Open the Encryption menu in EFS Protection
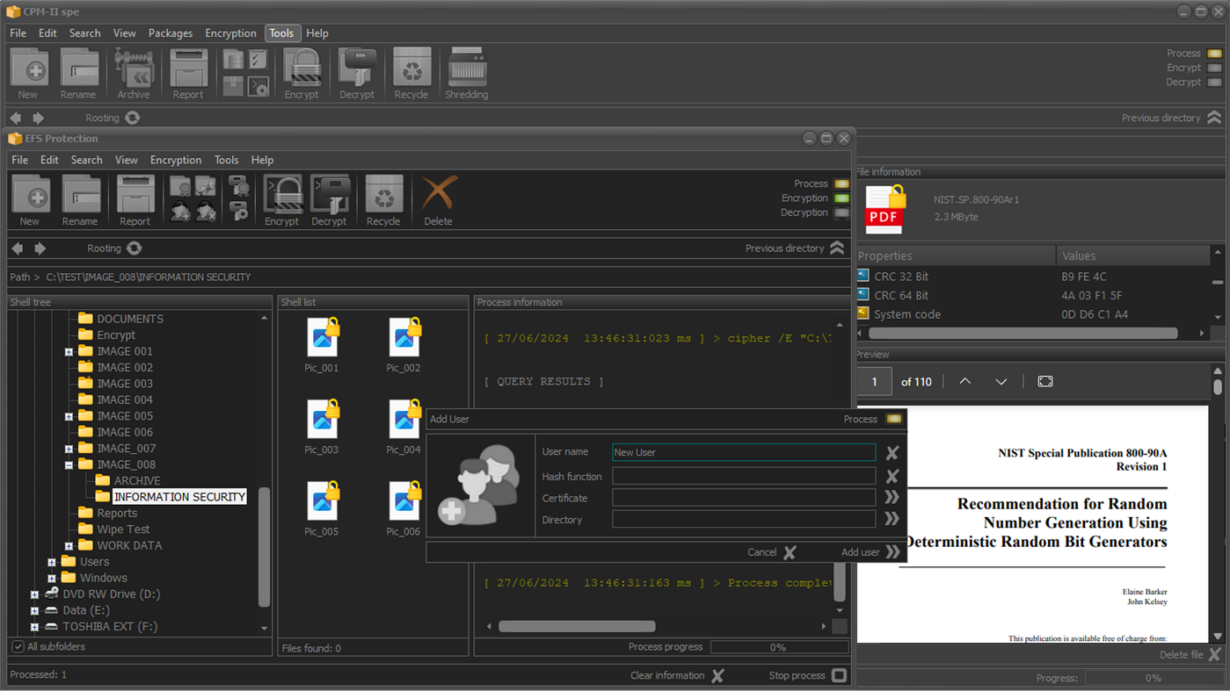Image resolution: width=1230 pixels, height=691 pixels. (x=176, y=161)
